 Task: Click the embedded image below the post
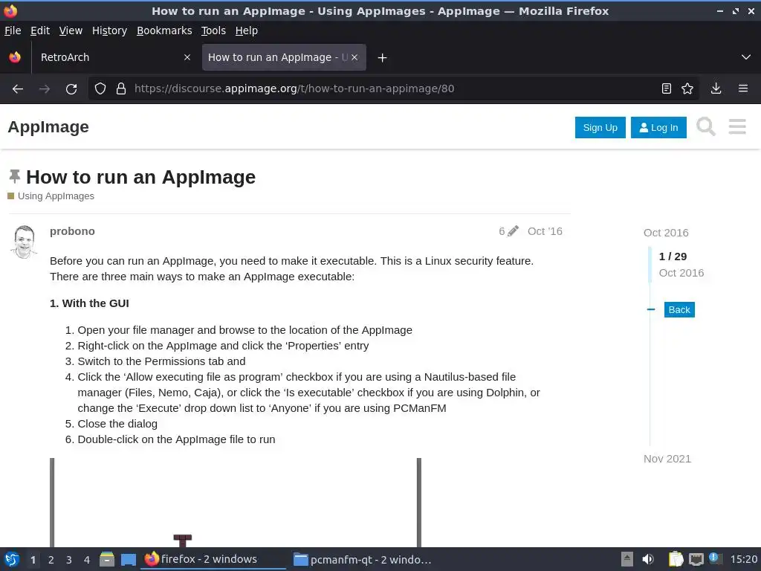(x=236, y=502)
